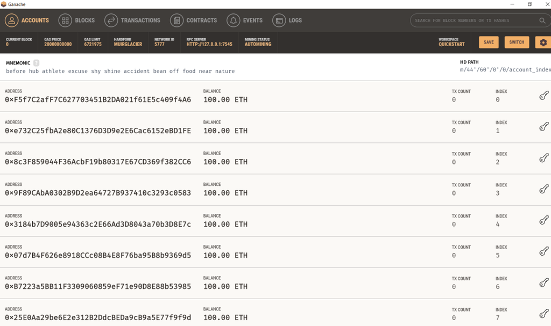551x326 pixels.
Task: Select address 0x9F89CAbA0302B9D2ea64727B937410c3293c0583
Action: [x=98, y=193]
